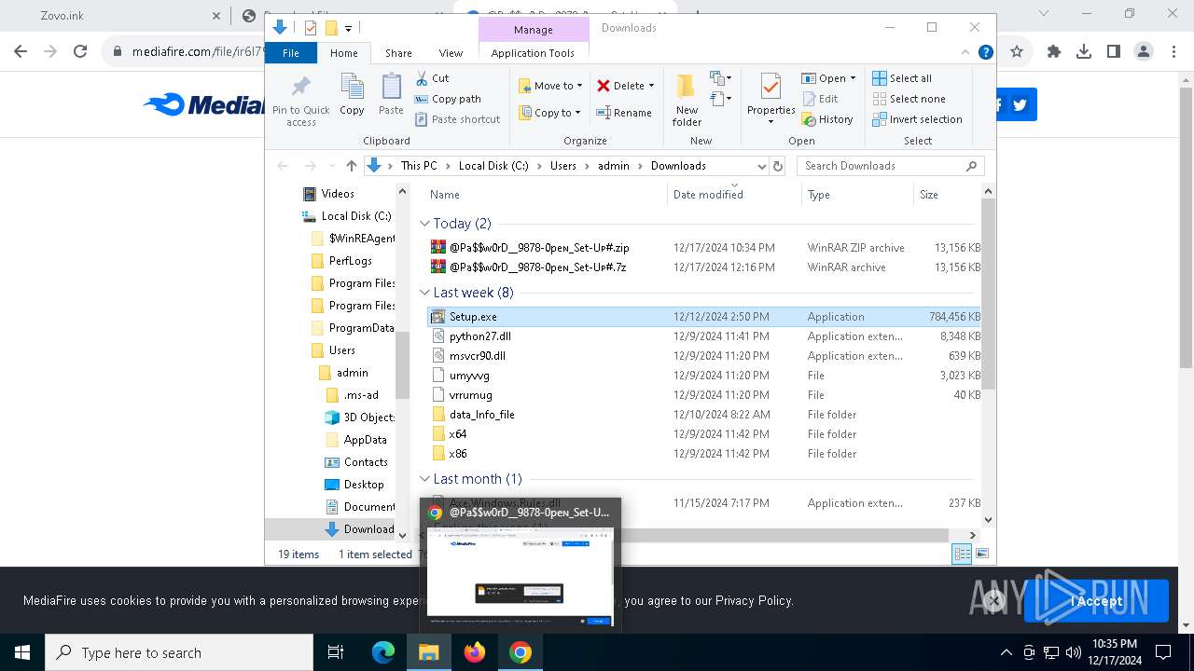Select the data_Info_file folder
The height and width of the screenshot is (671, 1194).
pyautogui.click(x=703, y=415)
